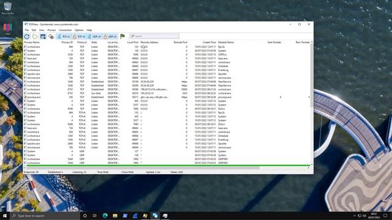
Task: Sort by the Recv Packets column header
Action: 303,42
